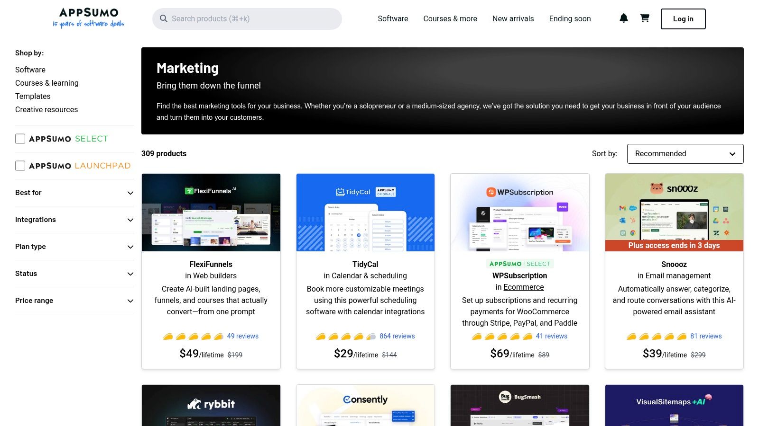The width and height of the screenshot is (759, 426).
Task: Open TidyCal's 864 reviews
Action: click(398, 336)
